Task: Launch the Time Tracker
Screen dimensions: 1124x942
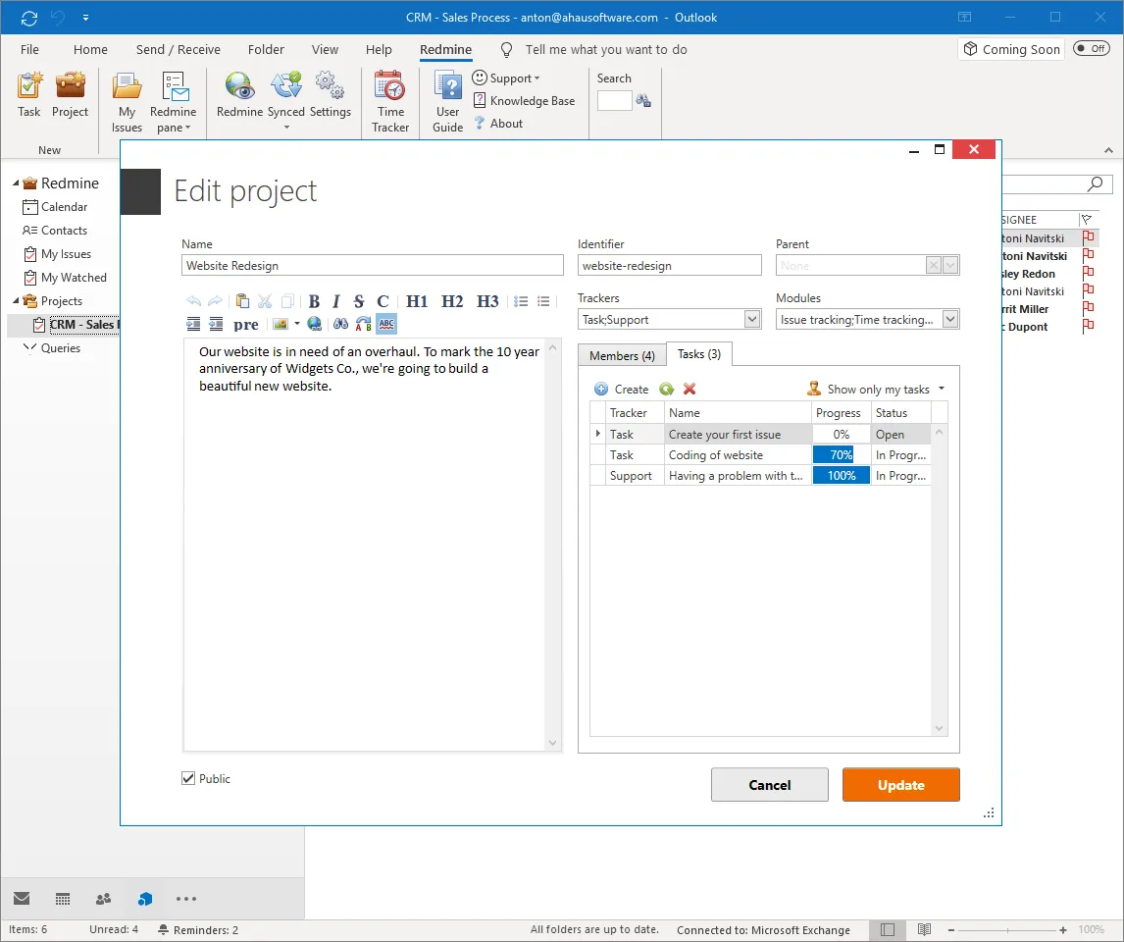Action: [x=390, y=102]
